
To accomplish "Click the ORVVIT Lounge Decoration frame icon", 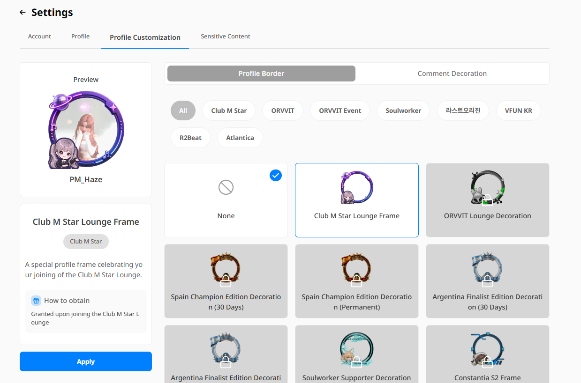I will coord(488,187).
